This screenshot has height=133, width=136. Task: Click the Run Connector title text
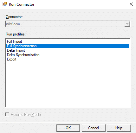click(22, 4)
